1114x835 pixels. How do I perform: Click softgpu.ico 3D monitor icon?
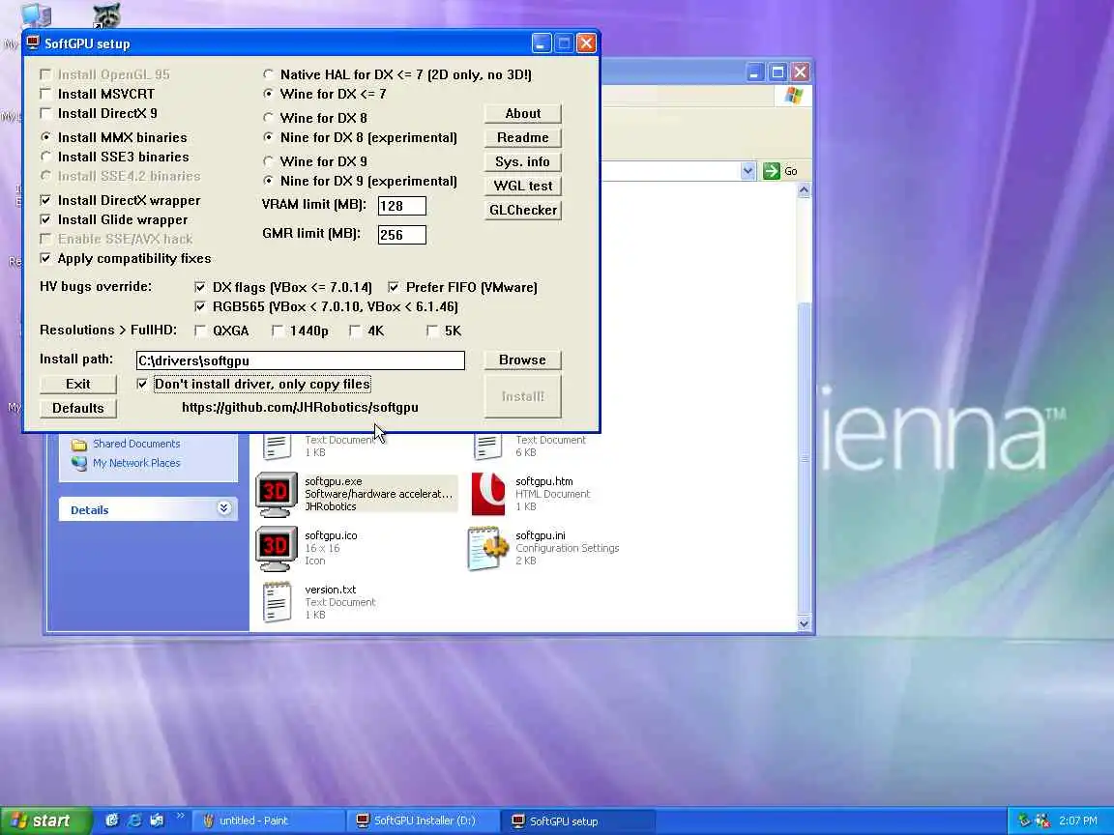pos(276,548)
